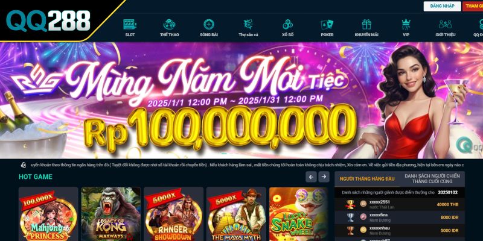Click the ĐĂNG NHẬP login button
Image resolution: width=483 pixels, height=241 pixels.
pos(443,6)
